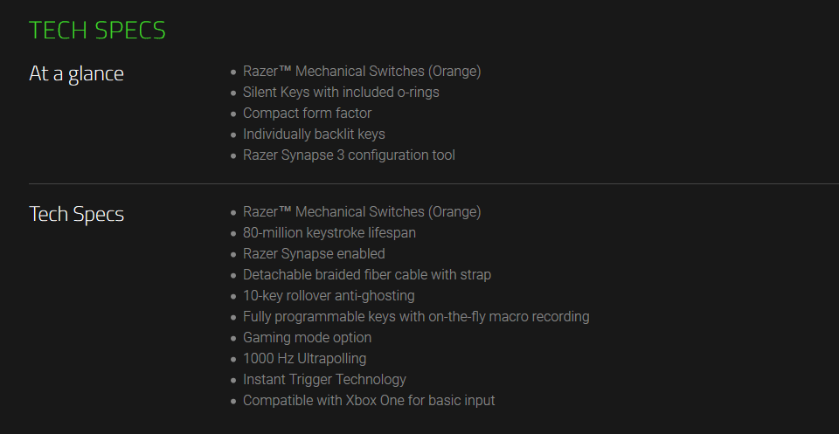Click Silent Keys with included o-rings text
Screen dimensions: 839x434
[x=341, y=92]
